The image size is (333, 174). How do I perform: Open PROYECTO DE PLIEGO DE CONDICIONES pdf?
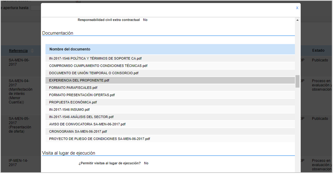point(99,139)
